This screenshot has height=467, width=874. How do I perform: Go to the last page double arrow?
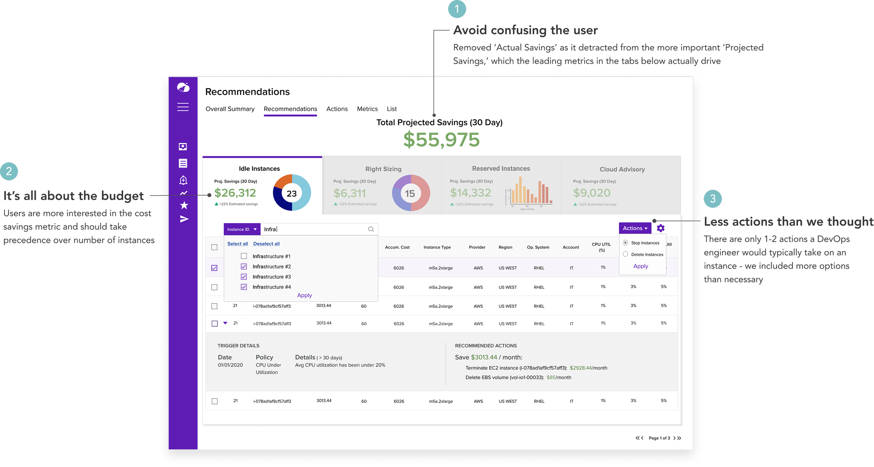pos(679,438)
